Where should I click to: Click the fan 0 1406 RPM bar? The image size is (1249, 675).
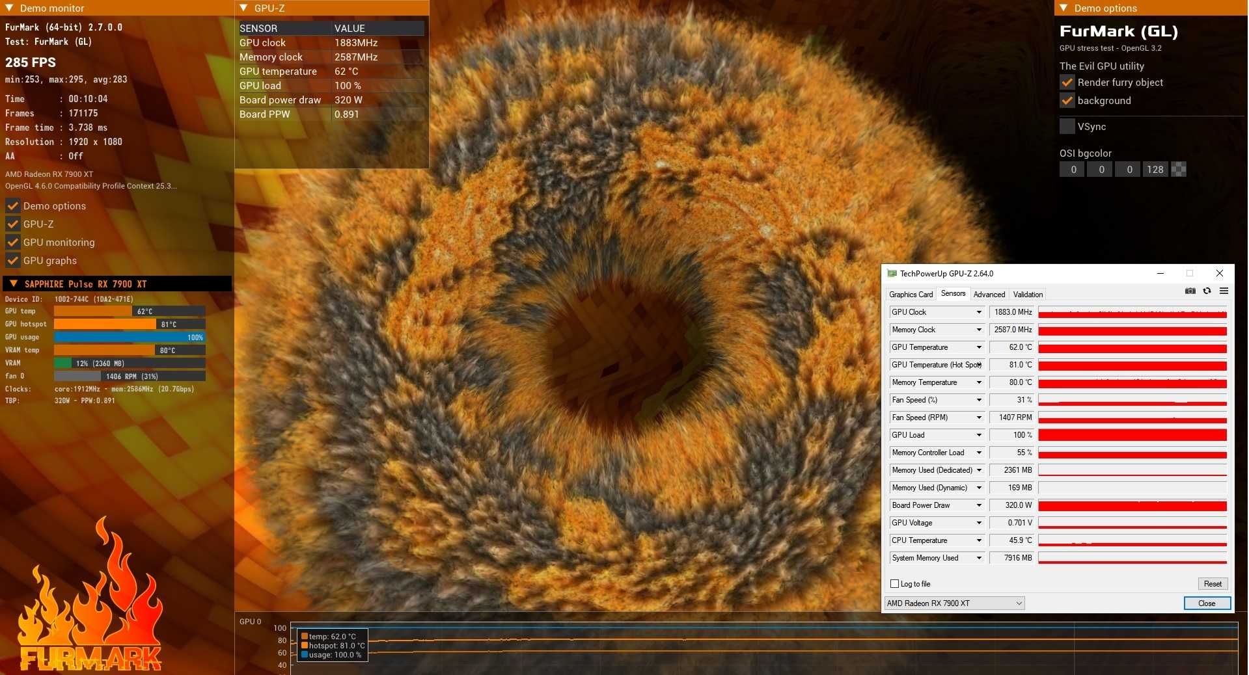click(130, 376)
